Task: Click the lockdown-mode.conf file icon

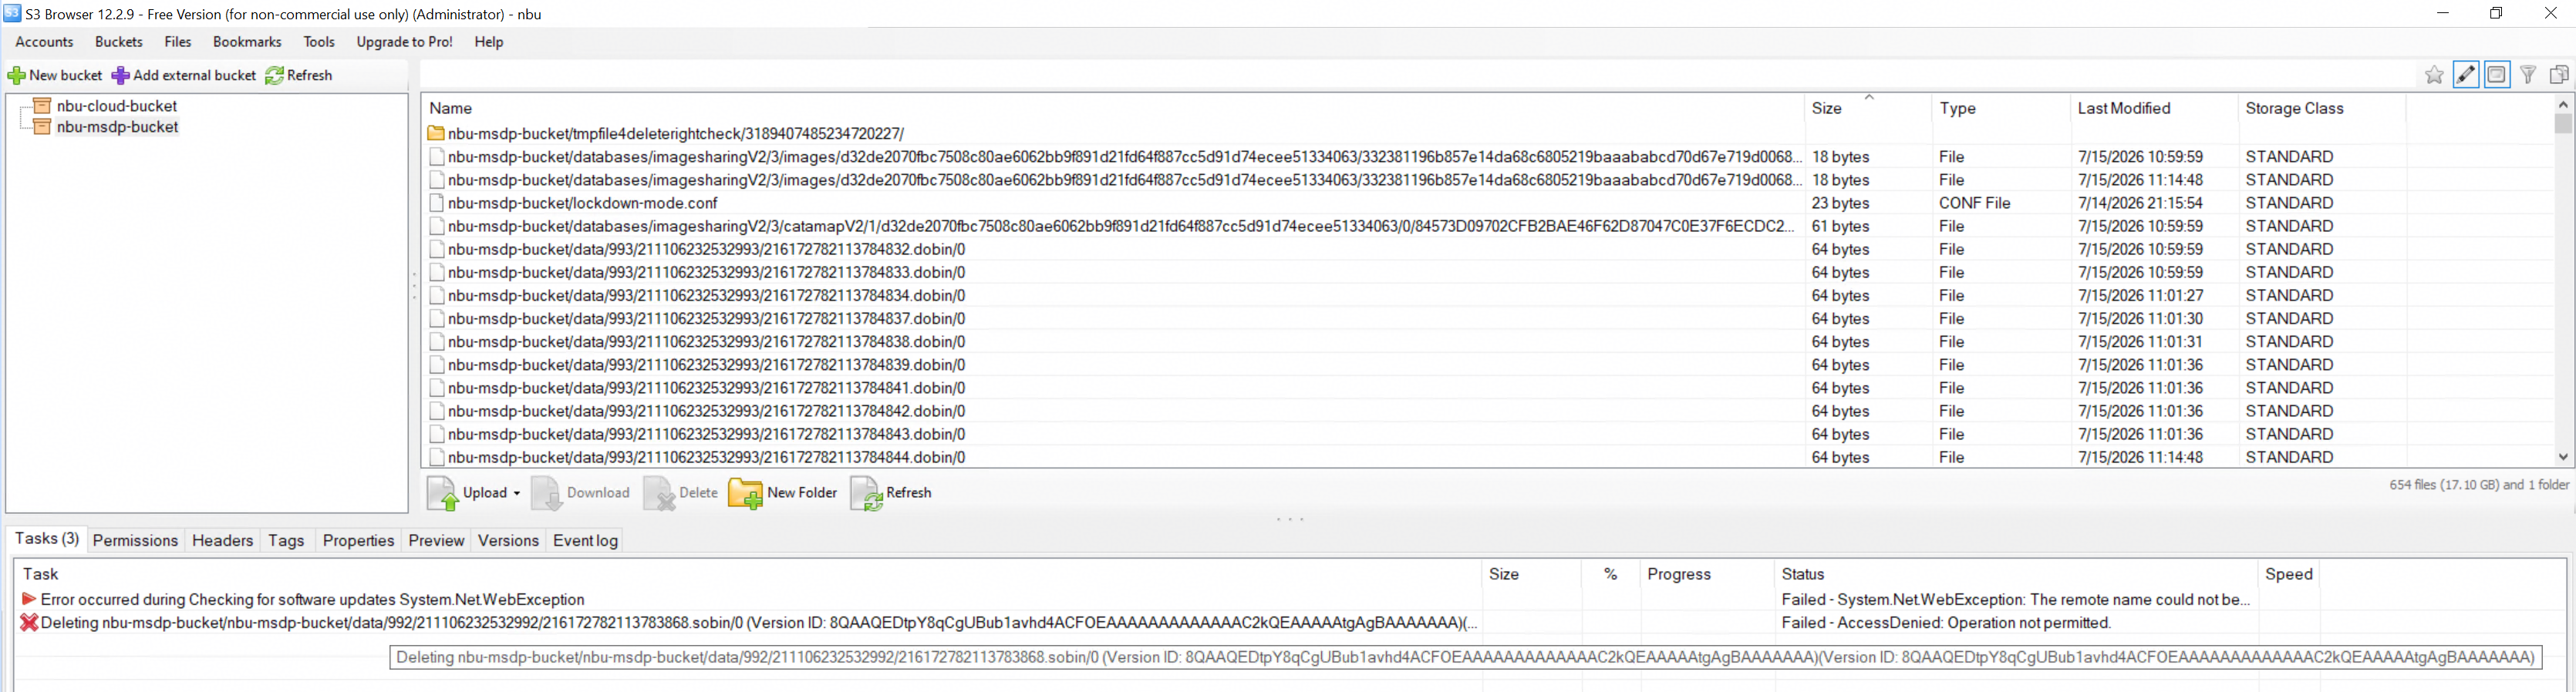Action: click(x=436, y=203)
